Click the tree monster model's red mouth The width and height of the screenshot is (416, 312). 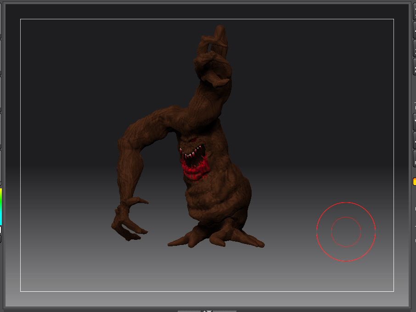click(194, 162)
